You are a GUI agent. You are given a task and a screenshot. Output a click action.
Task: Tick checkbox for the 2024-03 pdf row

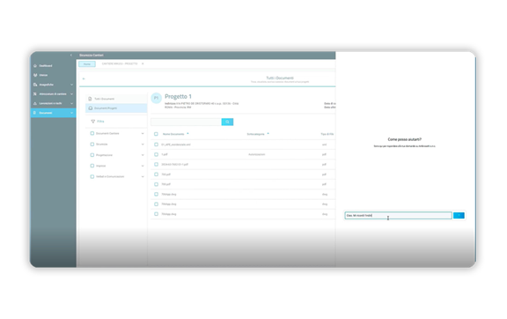click(156, 165)
